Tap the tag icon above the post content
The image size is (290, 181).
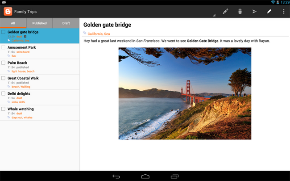pyautogui.click(x=85, y=33)
